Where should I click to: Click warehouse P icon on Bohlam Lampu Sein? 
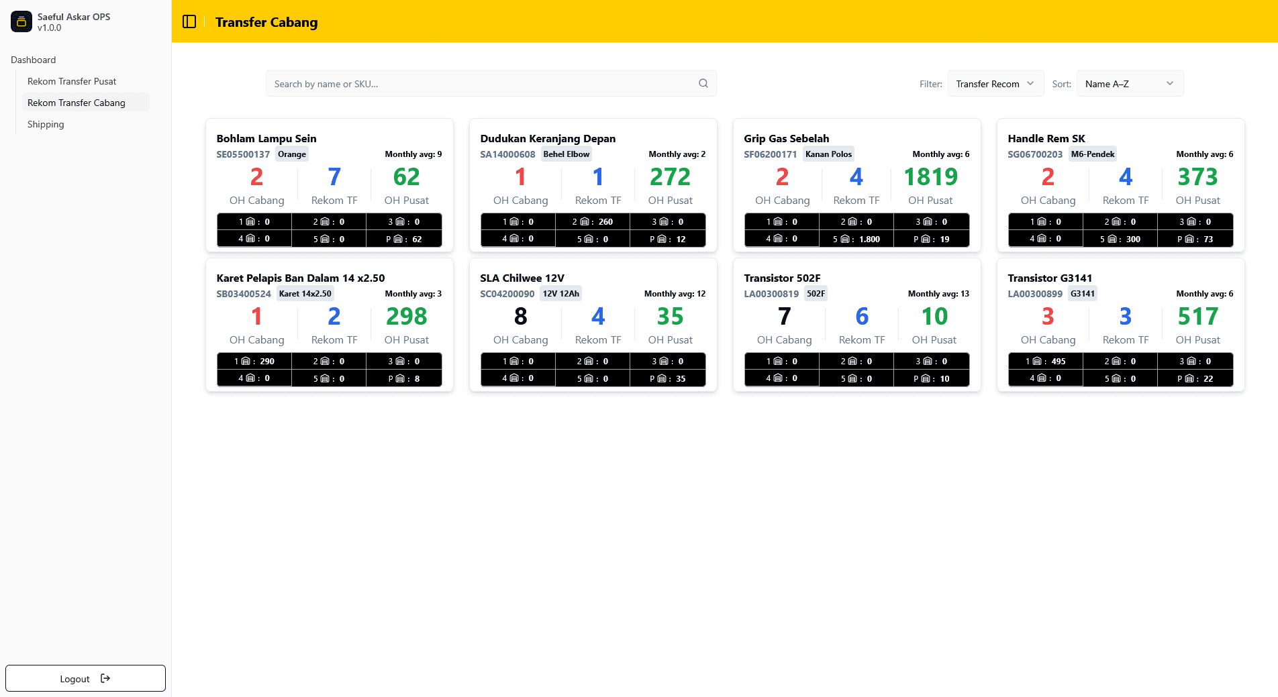coord(398,239)
